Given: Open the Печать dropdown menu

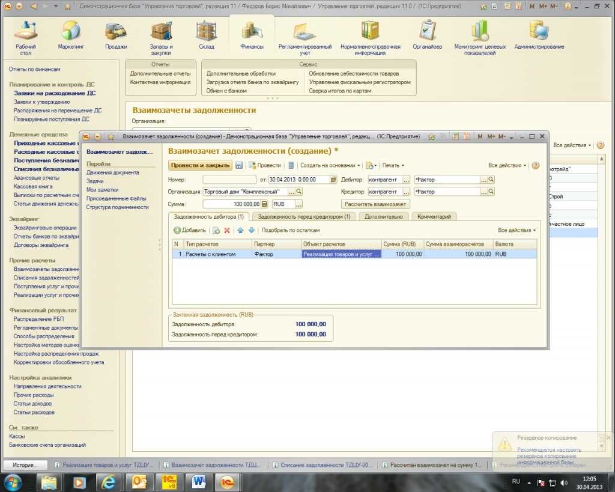Looking at the screenshot, I should 393,165.
